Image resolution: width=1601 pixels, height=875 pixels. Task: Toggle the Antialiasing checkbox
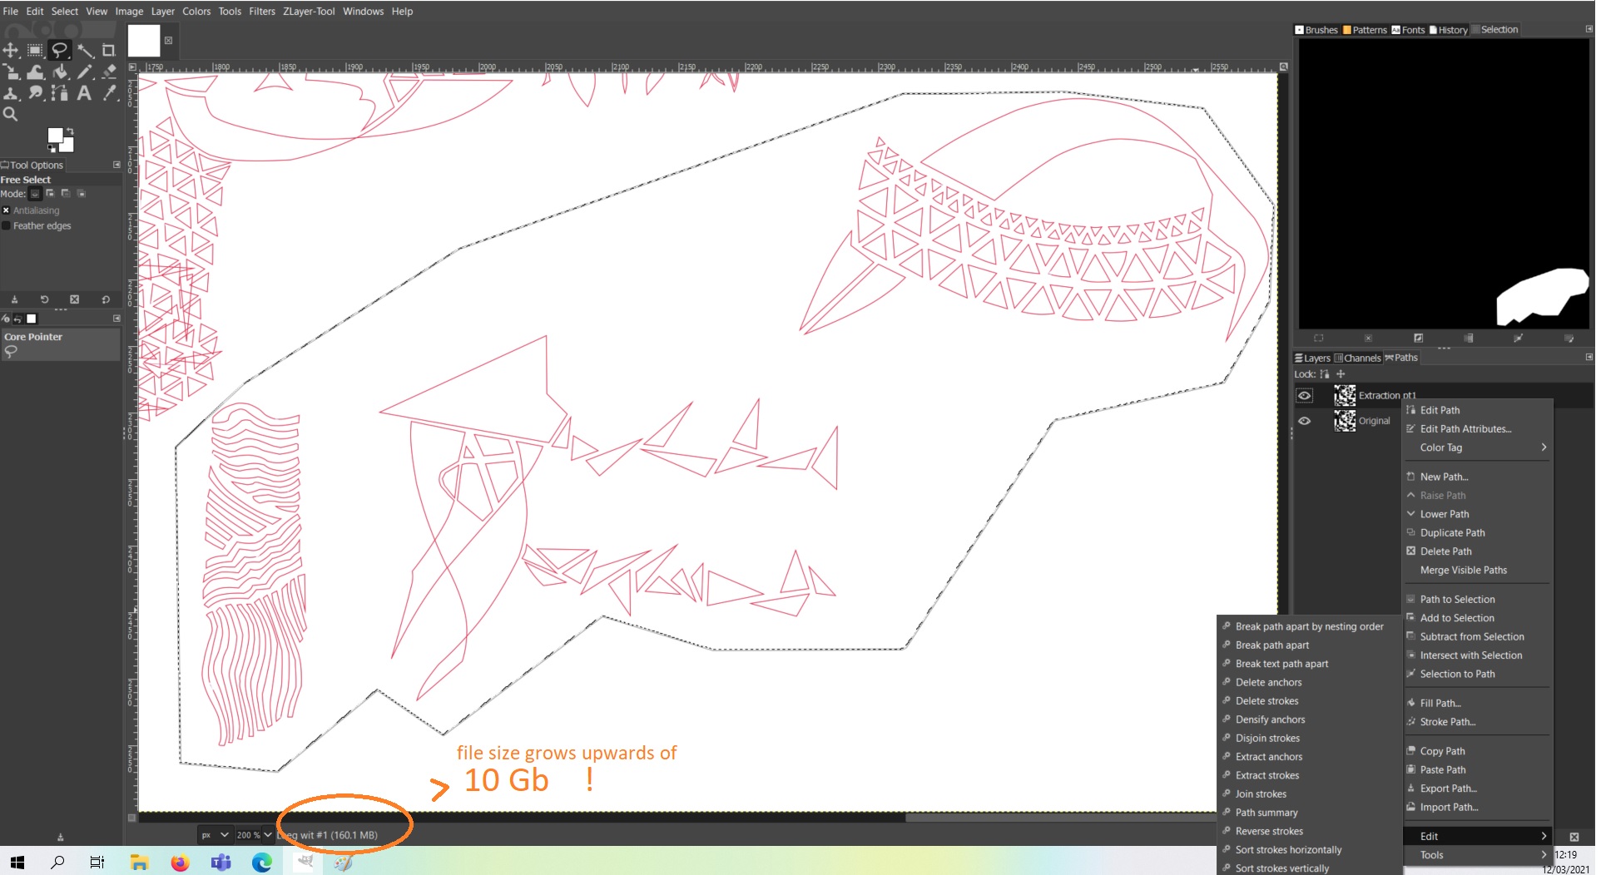(7, 210)
